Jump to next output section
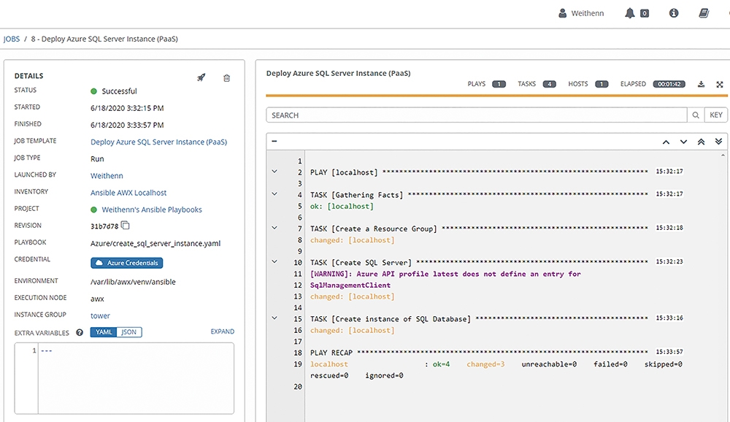 pyautogui.click(x=683, y=142)
